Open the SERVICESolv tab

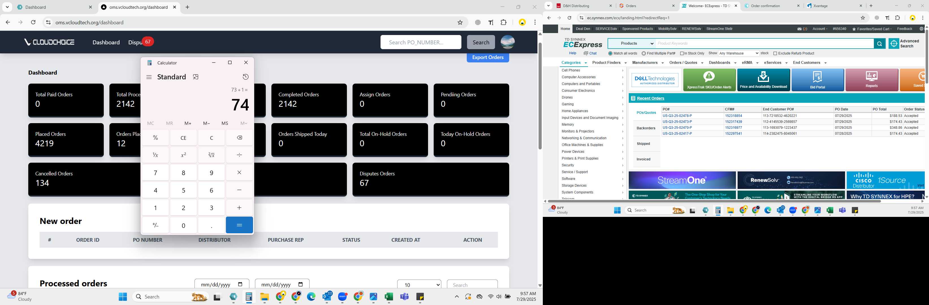[x=606, y=29]
